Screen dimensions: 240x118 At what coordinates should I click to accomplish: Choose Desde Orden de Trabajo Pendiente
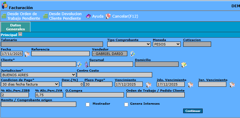(x=24, y=16)
